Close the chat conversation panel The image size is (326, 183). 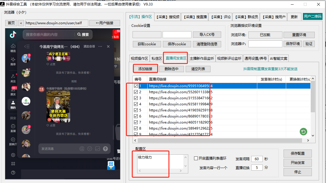[x=108, y=46]
